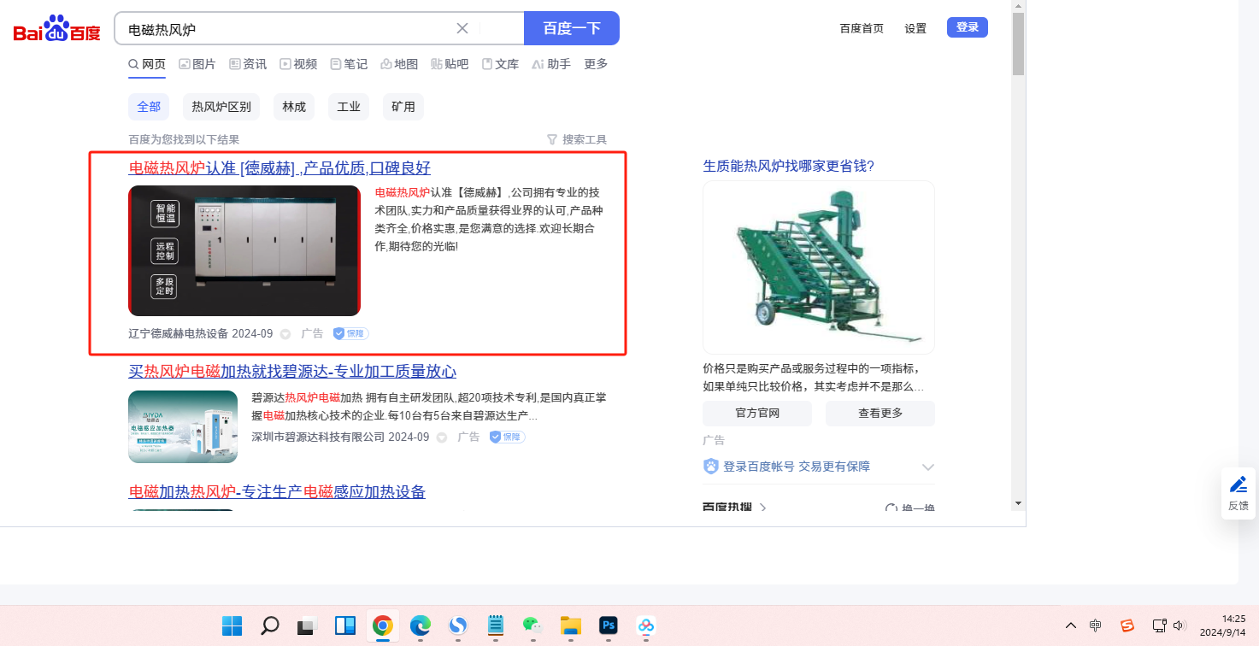Select the 林成 filter chip
The image size is (1259, 646).
point(294,107)
